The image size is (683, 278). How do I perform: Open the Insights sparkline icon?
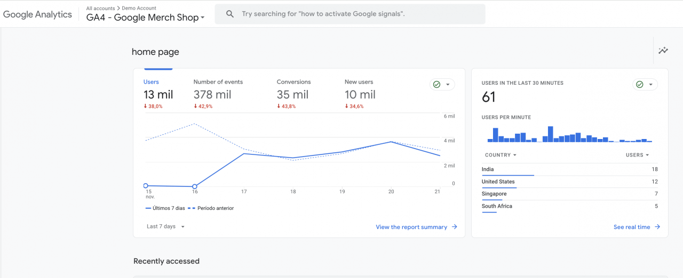point(663,51)
